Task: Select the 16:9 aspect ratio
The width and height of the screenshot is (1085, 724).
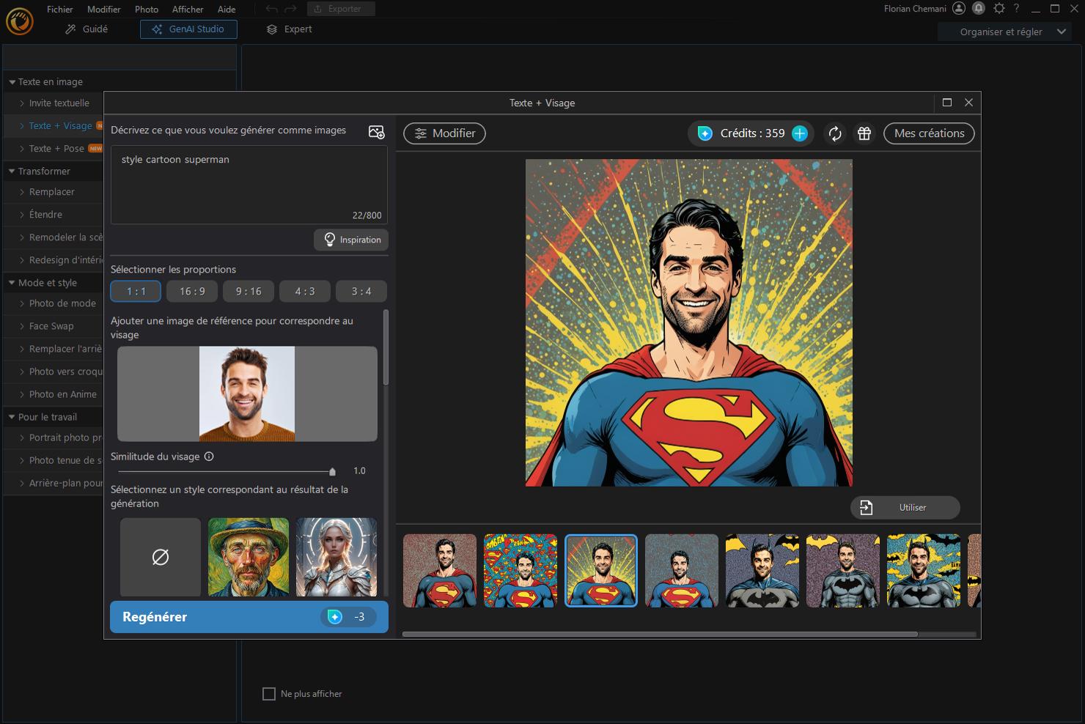Action: pyautogui.click(x=191, y=291)
